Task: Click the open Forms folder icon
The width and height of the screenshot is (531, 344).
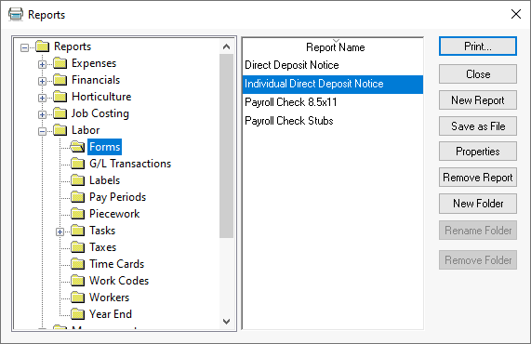Action: (77, 147)
